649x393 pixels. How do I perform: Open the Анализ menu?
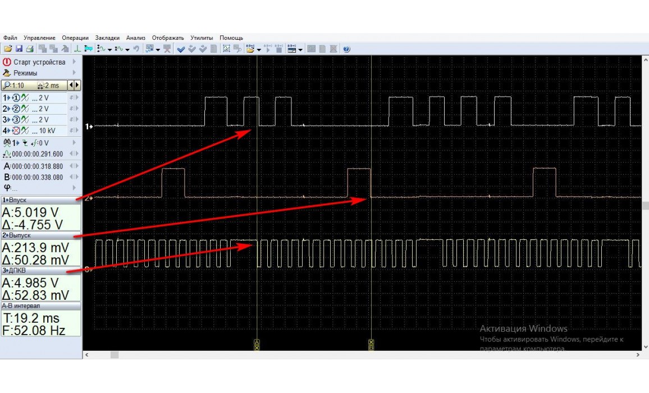[135, 38]
